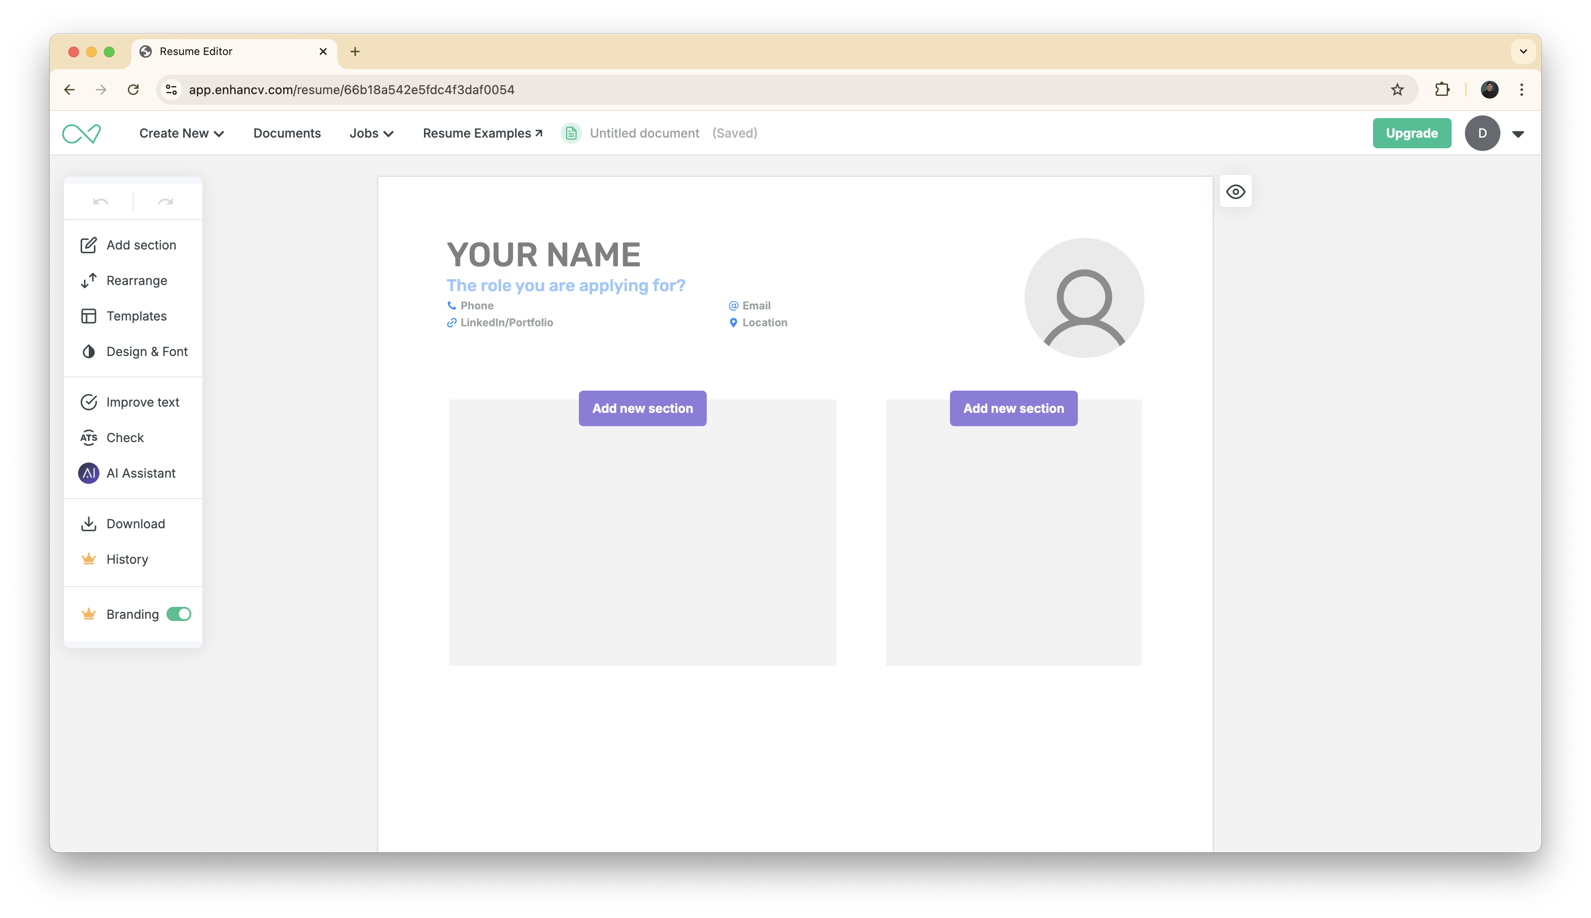Click the green document icon beside title
1591x918 pixels.
[x=571, y=133]
